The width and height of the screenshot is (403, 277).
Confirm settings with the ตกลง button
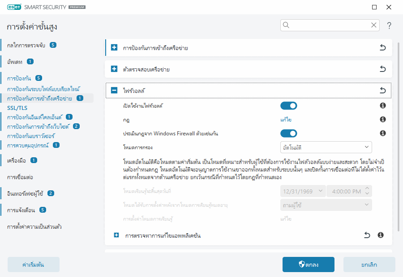tap(308, 264)
